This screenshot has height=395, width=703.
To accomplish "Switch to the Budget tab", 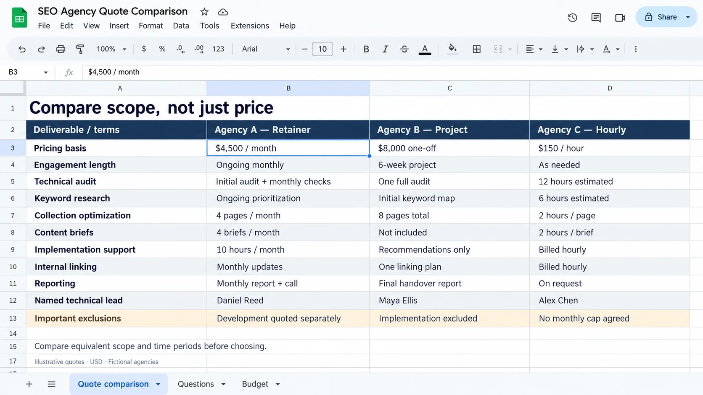I will 255,384.
